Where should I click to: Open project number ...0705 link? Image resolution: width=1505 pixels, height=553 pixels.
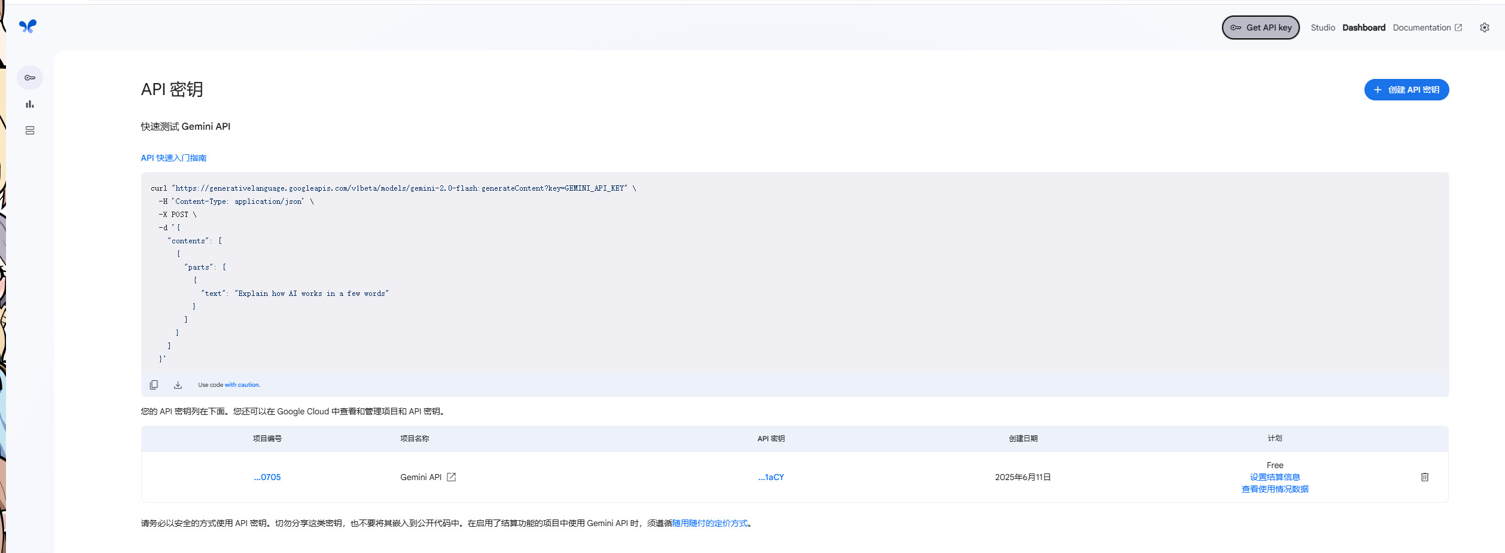tap(267, 477)
